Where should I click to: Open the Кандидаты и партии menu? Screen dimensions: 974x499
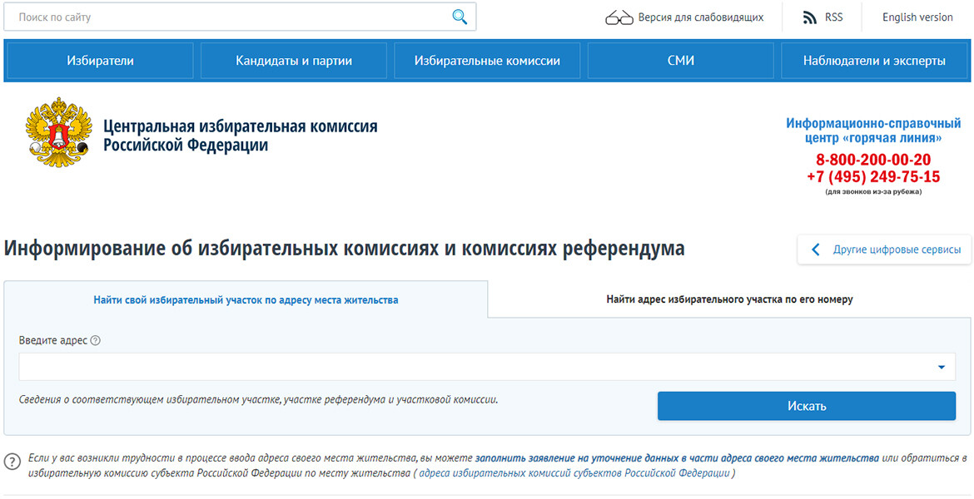point(294,61)
